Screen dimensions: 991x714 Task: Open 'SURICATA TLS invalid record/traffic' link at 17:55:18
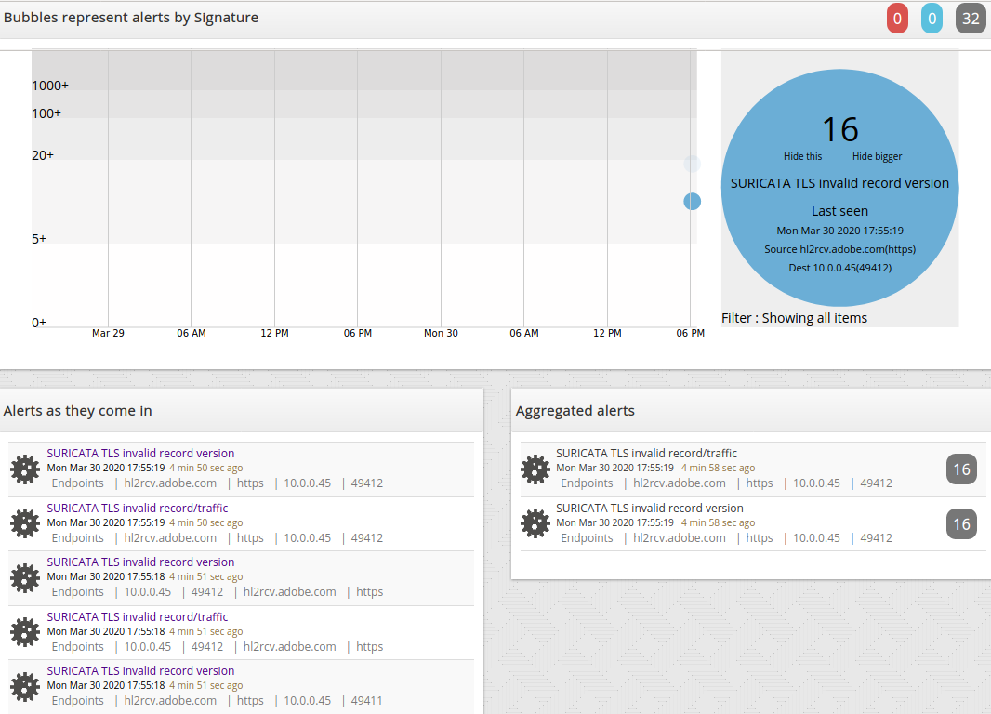click(x=138, y=616)
